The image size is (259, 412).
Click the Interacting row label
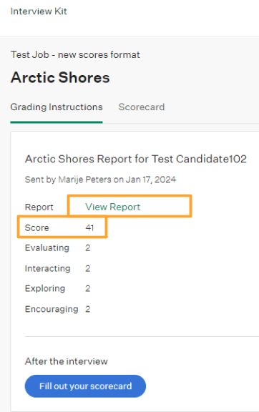click(x=48, y=268)
